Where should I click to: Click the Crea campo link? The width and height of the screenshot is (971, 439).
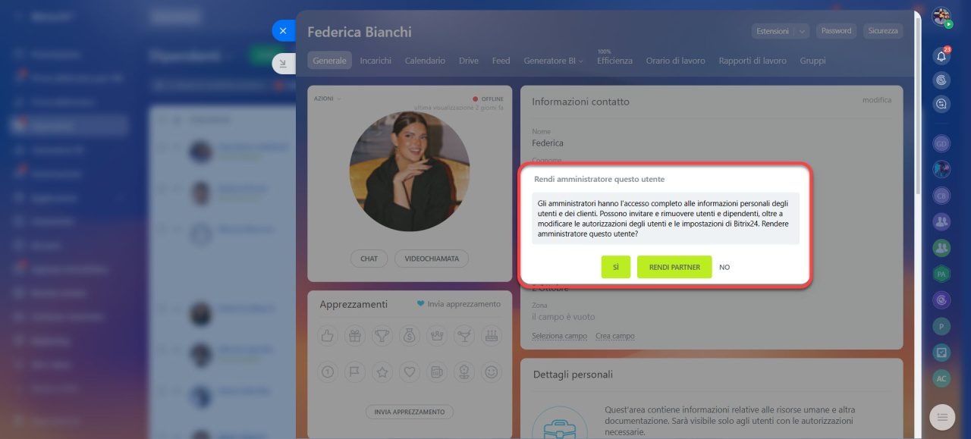[x=615, y=336]
